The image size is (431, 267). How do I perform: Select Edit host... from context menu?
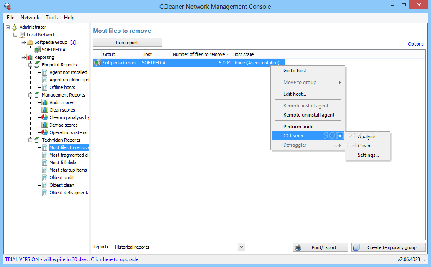pos(308,94)
